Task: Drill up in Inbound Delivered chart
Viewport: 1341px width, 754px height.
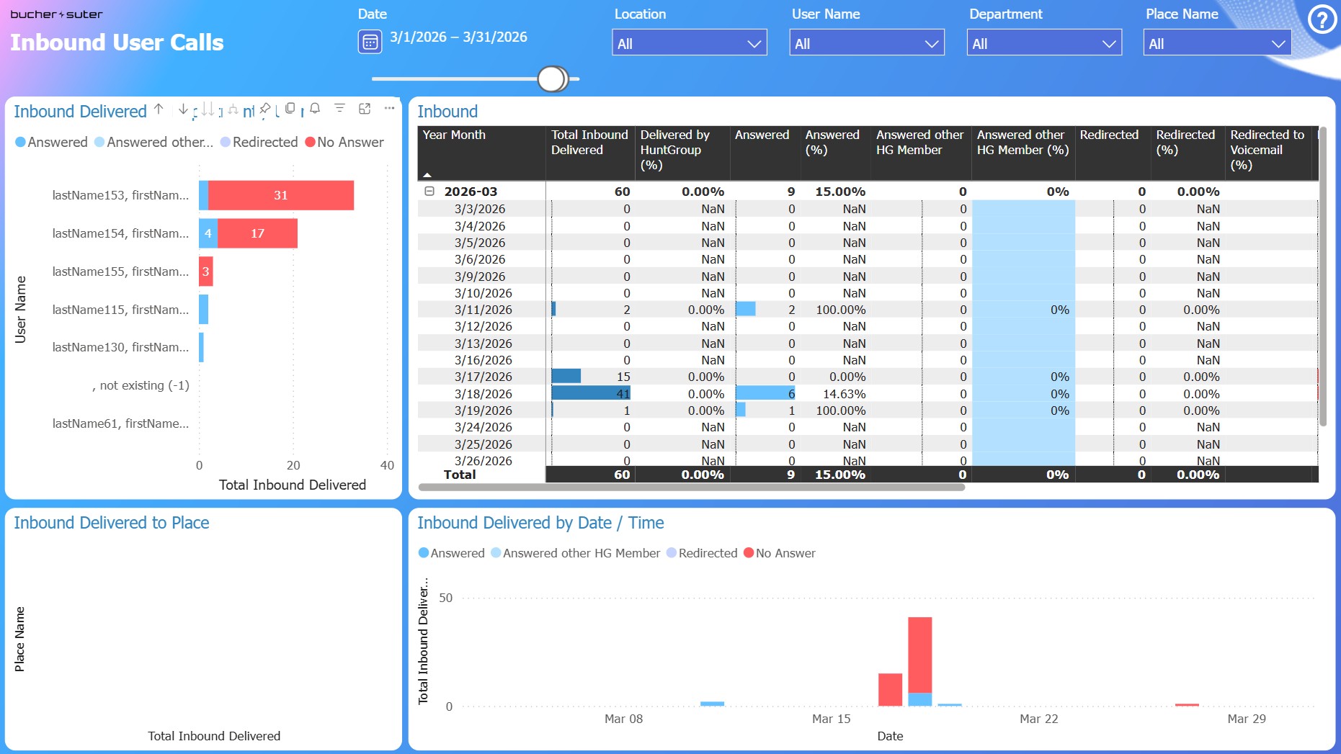Action: [x=159, y=109]
